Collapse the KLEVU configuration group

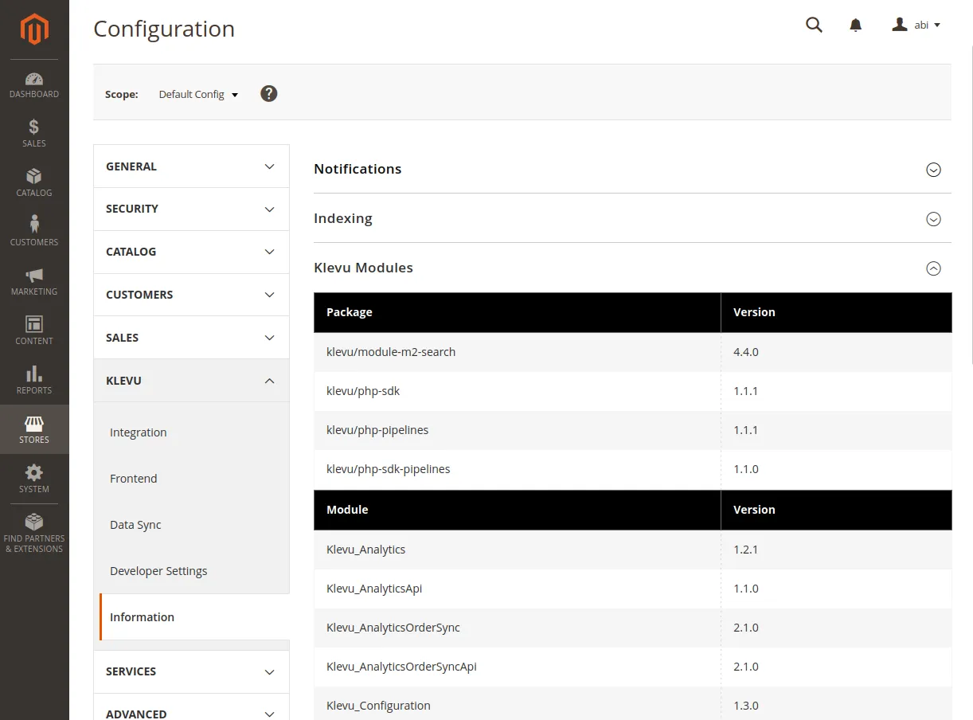(x=191, y=381)
